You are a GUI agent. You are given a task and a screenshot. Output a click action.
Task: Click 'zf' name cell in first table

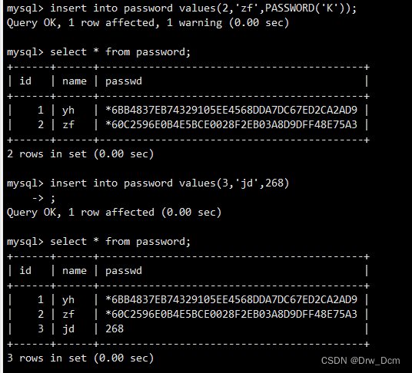(68, 124)
